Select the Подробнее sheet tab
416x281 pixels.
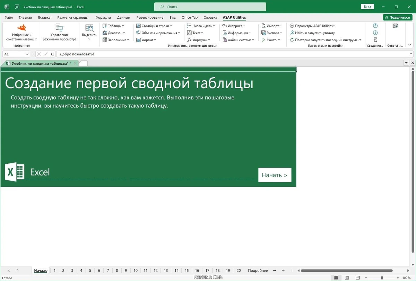tap(258, 271)
